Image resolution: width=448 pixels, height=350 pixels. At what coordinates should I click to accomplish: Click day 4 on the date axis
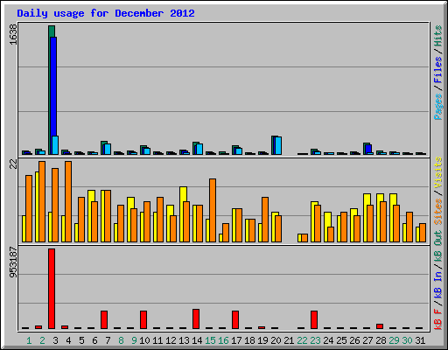tap(68, 340)
